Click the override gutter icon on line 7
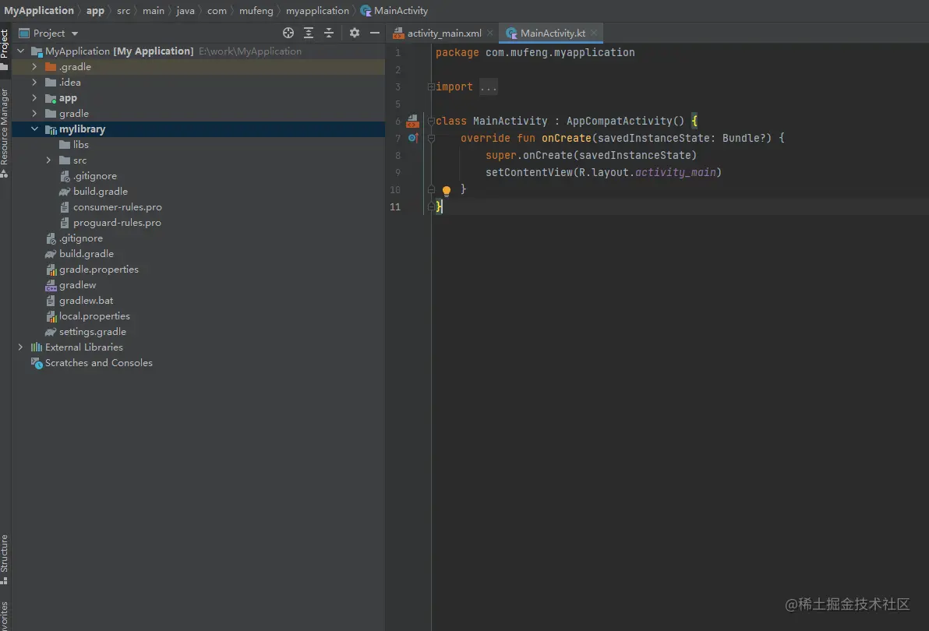The height and width of the screenshot is (631, 929). coord(414,138)
